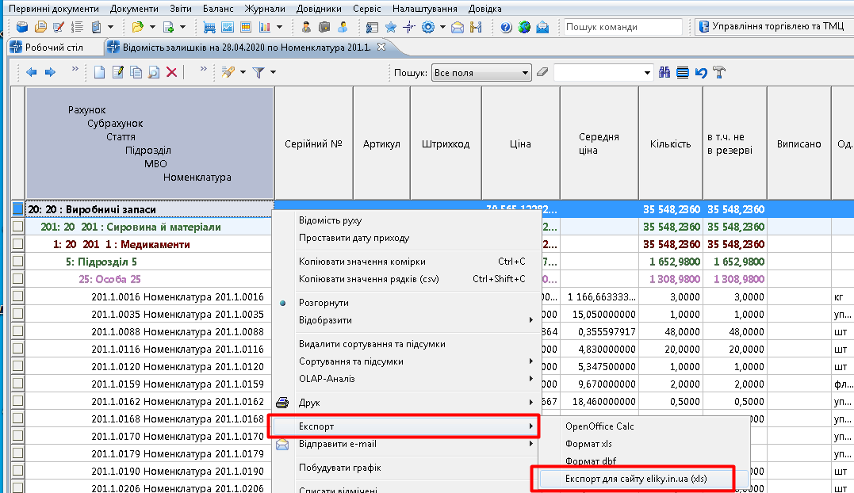The image size is (854, 493).
Task: Click the Пошук команди search field
Action: coord(622,27)
